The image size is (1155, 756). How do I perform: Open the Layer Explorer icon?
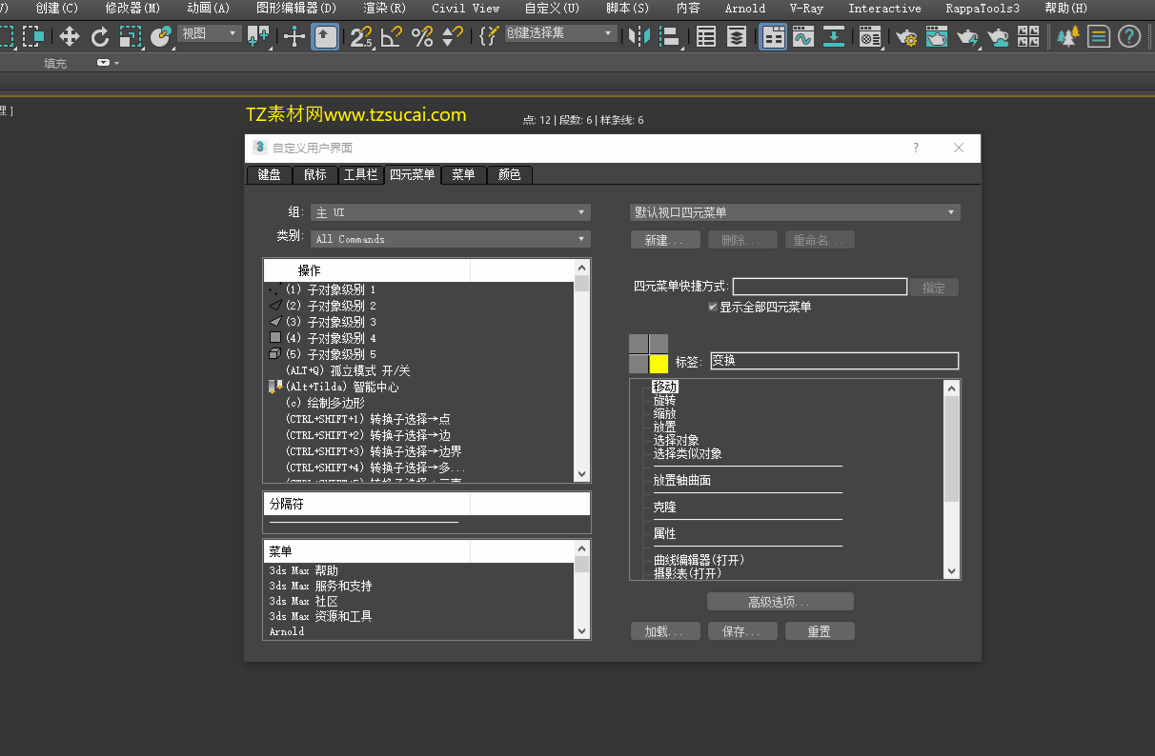[x=737, y=37]
